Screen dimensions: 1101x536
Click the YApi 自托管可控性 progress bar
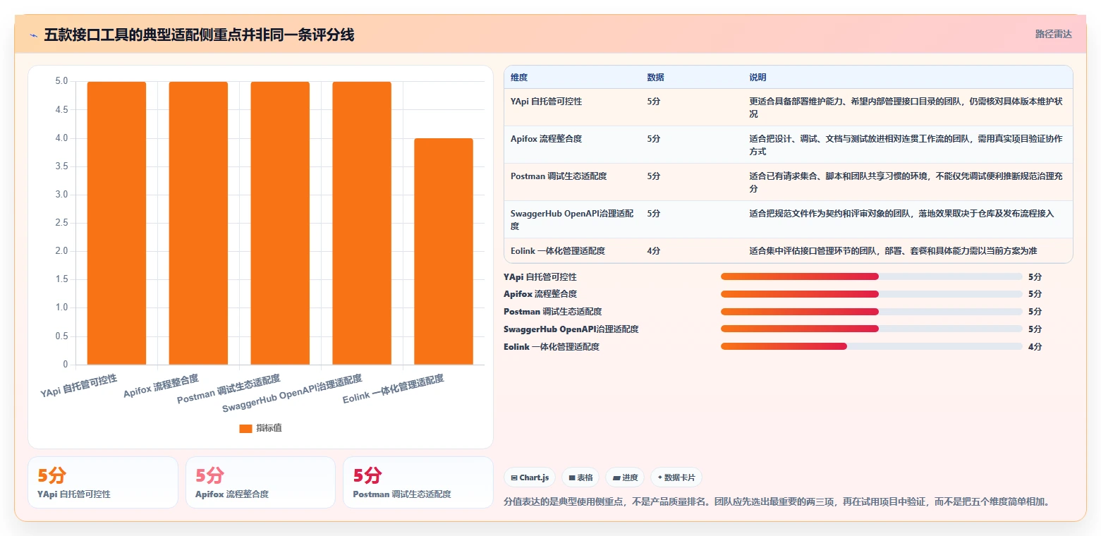(871, 276)
